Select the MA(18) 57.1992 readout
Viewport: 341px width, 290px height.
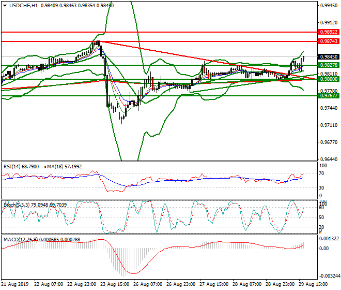coord(65,167)
